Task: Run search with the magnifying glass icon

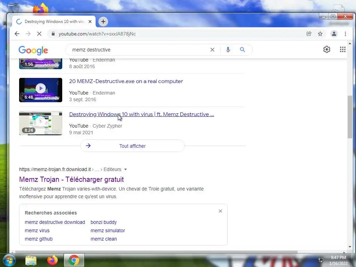Action: click(x=242, y=50)
